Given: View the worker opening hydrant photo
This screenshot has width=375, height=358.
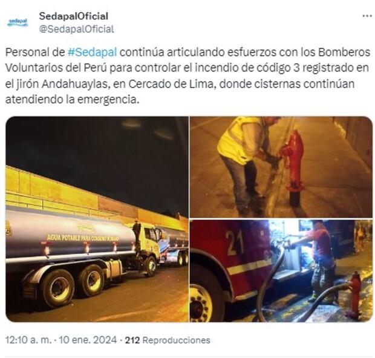Looking at the screenshot, I should [x=281, y=167].
